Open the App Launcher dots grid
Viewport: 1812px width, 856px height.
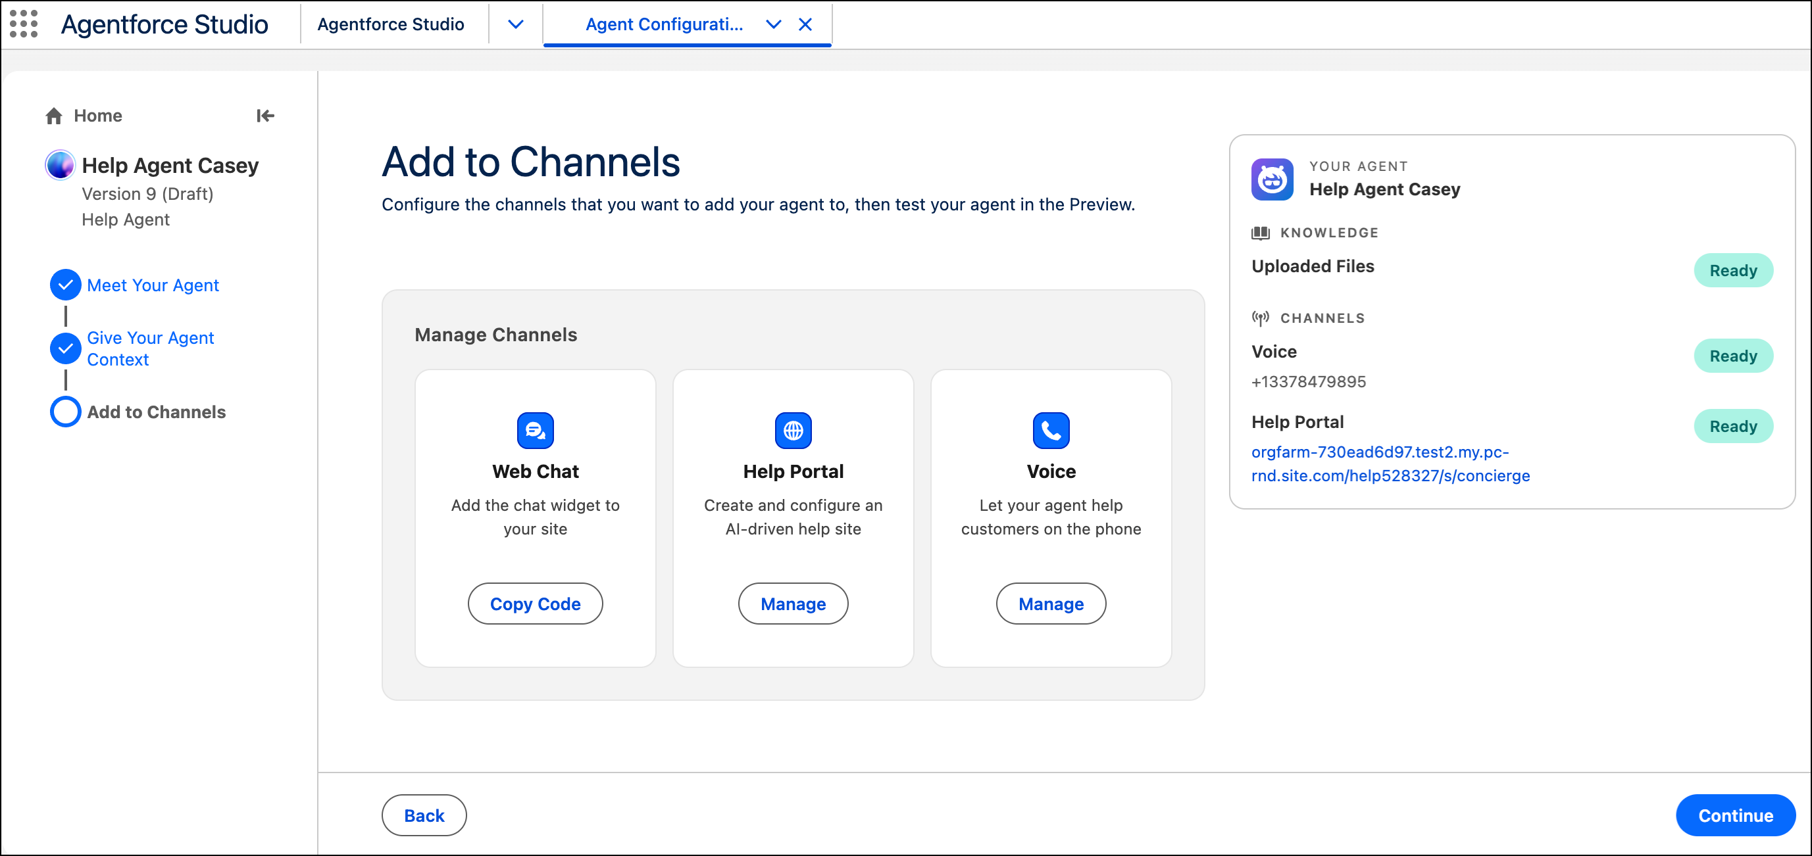pos(24,24)
